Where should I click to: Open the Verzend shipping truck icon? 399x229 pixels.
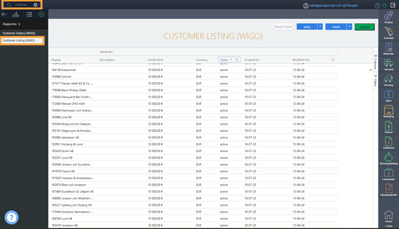click(388, 64)
